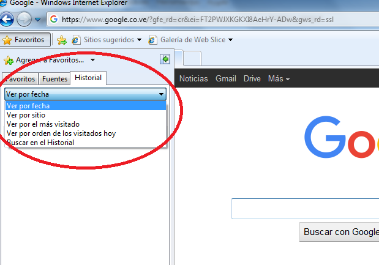Choose Ver por el más visitado
Viewport: 379px width, 265px height.
pyautogui.click(x=86, y=124)
